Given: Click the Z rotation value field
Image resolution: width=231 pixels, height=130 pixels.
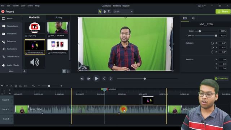Looking at the screenshot, I should 222,43.
